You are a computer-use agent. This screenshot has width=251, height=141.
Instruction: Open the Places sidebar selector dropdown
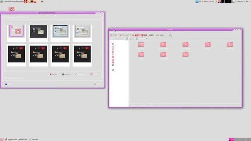(x=117, y=39)
